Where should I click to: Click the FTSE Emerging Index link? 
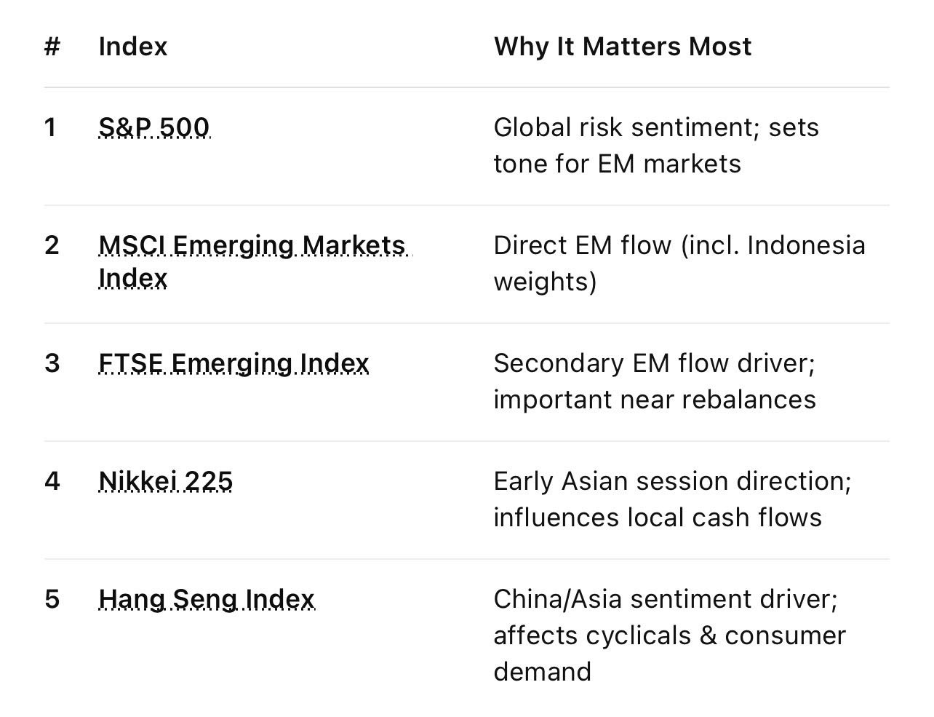[233, 363]
